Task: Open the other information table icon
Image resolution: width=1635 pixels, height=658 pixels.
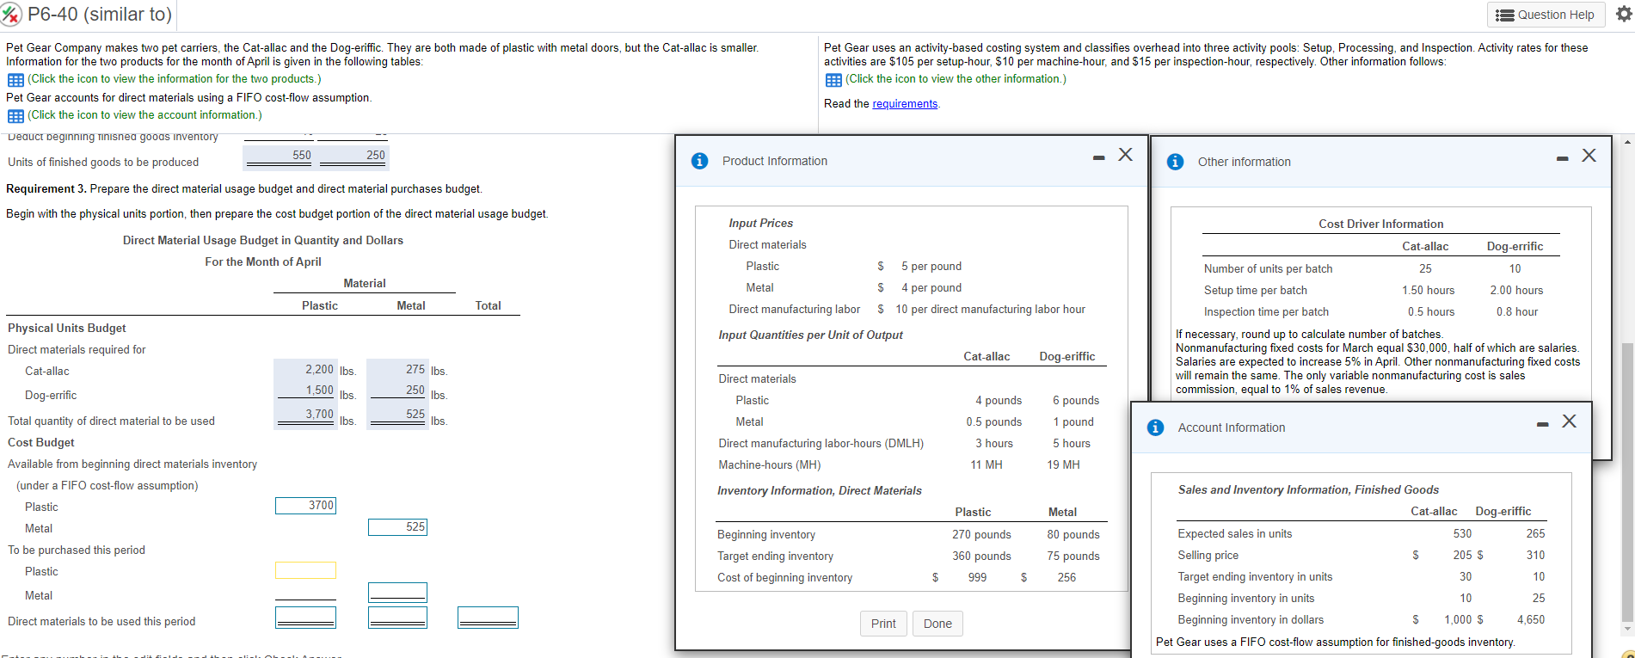Action: pos(833,80)
